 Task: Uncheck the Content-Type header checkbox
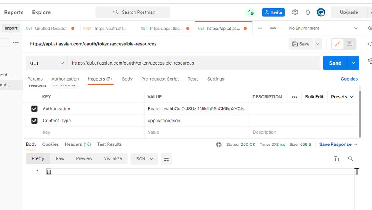pos(34,121)
